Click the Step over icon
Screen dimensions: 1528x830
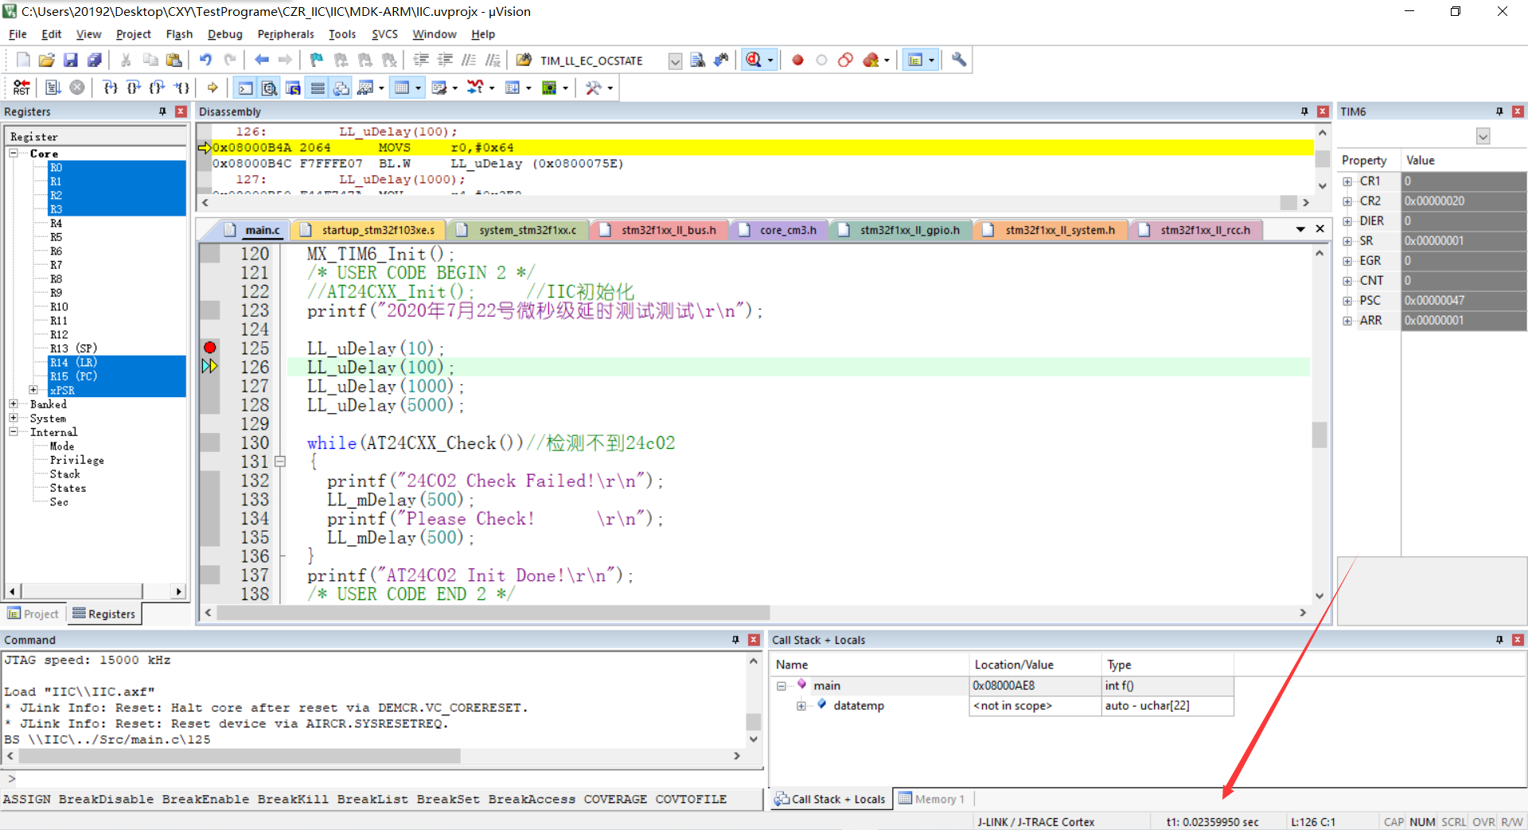pos(134,88)
